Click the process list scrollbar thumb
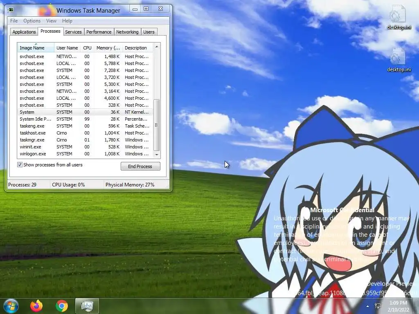Image resolution: width=419 pixels, height=314 pixels. (157, 125)
